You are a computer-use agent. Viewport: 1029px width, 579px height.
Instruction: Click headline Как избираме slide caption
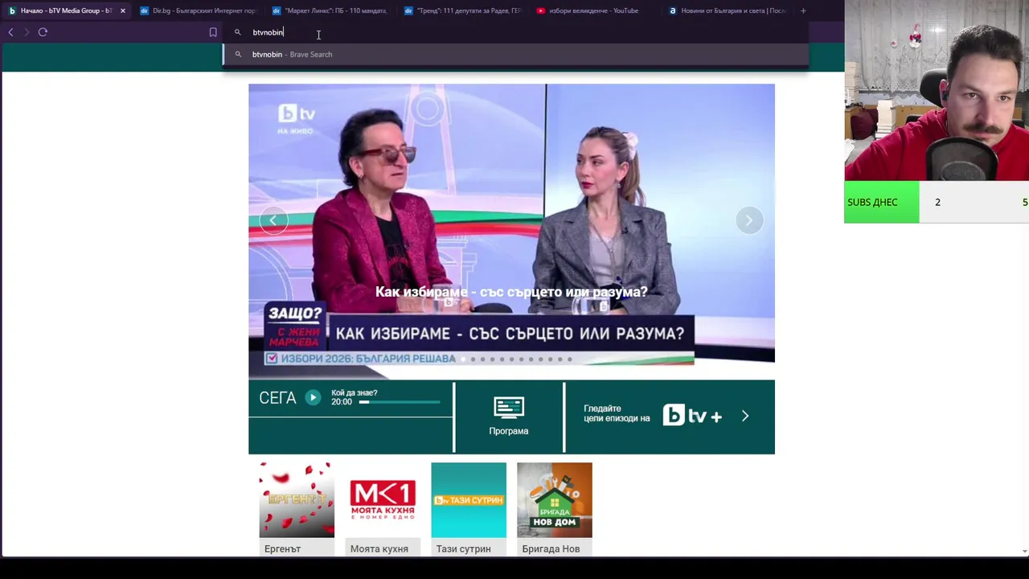511,292
